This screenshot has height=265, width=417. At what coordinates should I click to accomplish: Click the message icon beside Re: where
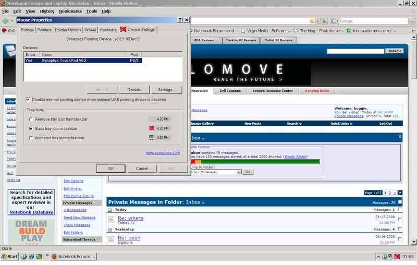click(111, 220)
